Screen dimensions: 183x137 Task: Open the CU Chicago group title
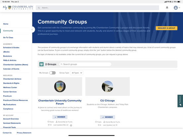pos(107,101)
